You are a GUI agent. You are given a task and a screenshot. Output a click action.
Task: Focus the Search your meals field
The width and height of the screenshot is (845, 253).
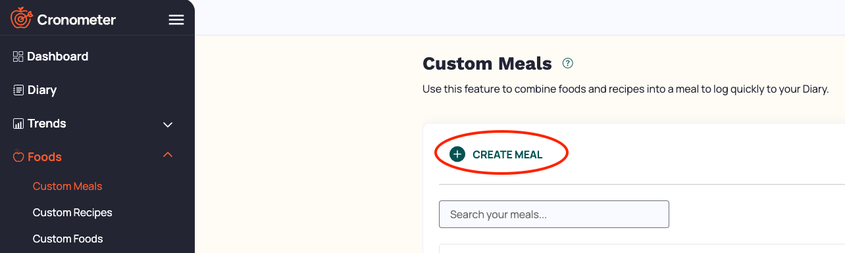click(554, 214)
